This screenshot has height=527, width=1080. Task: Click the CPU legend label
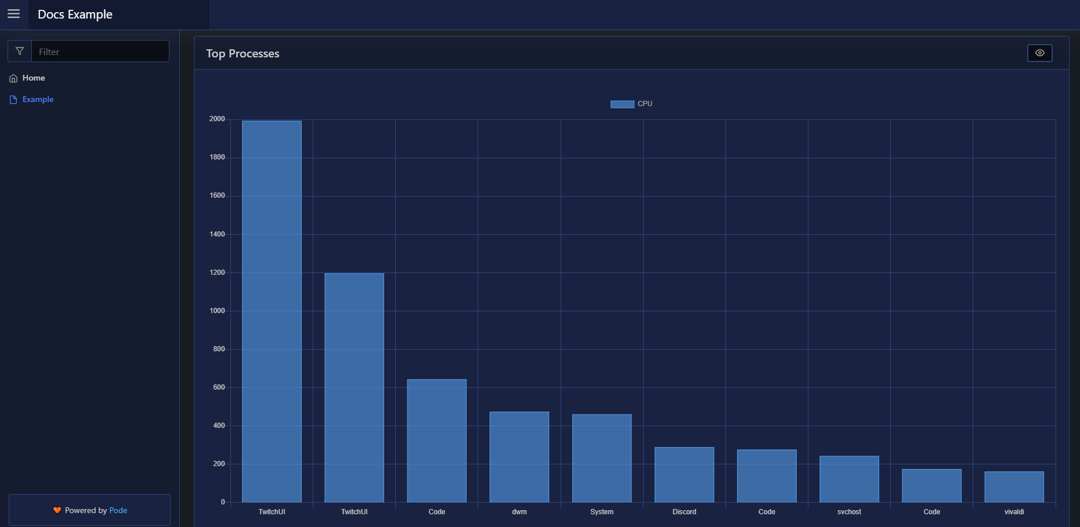(x=645, y=104)
